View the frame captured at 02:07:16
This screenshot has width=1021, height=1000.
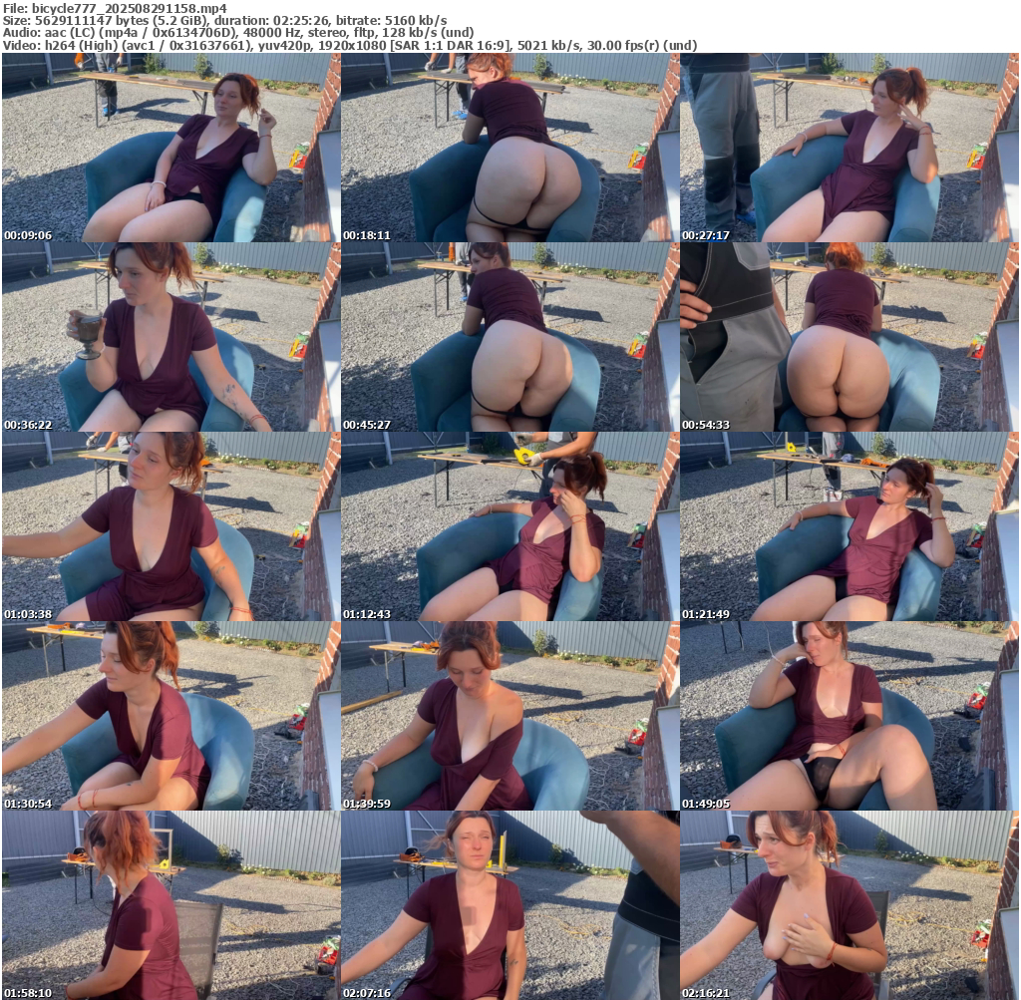pos(510,905)
